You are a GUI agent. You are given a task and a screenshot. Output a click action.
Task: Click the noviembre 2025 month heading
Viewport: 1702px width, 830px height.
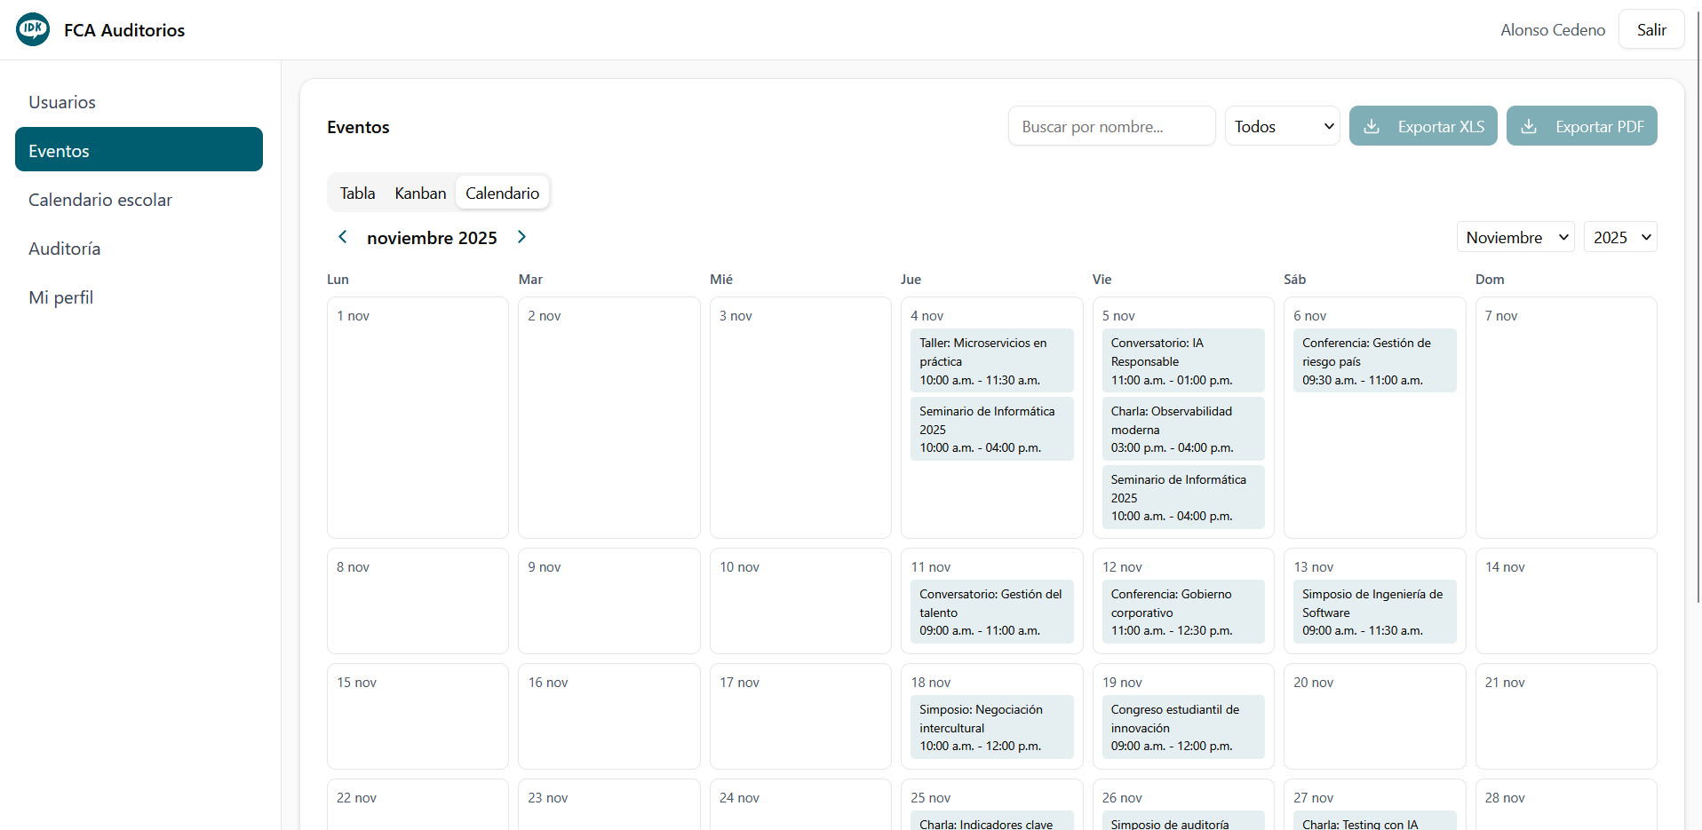[432, 238]
